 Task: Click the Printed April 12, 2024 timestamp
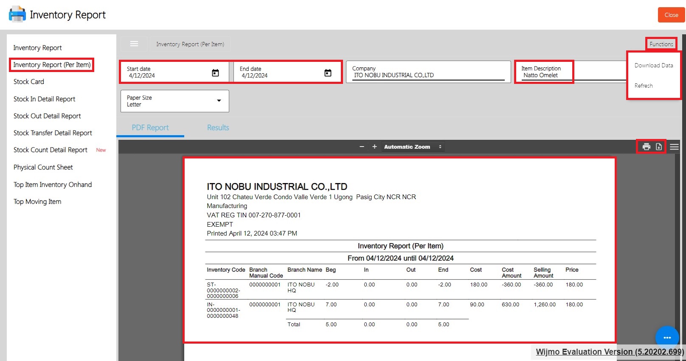(x=252, y=233)
